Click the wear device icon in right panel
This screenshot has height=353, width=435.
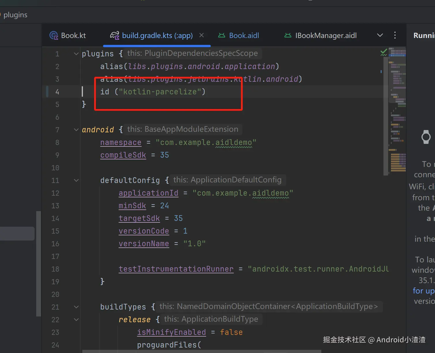[426, 137]
